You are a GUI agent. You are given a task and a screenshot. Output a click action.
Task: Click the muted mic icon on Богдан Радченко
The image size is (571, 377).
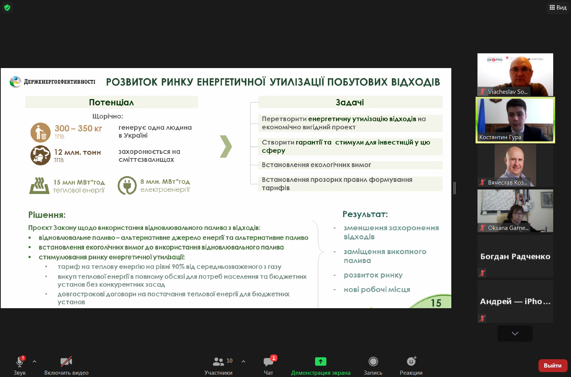[482, 273]
